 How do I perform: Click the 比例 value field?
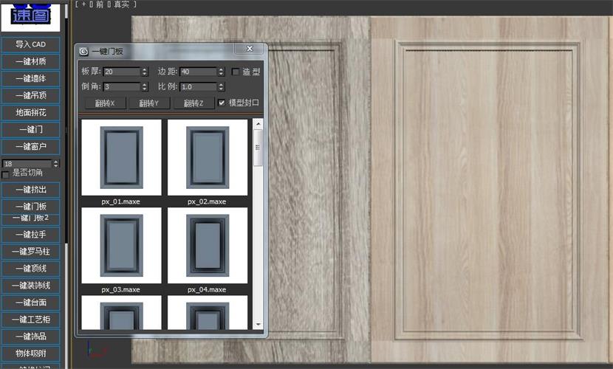coord(198,86)
